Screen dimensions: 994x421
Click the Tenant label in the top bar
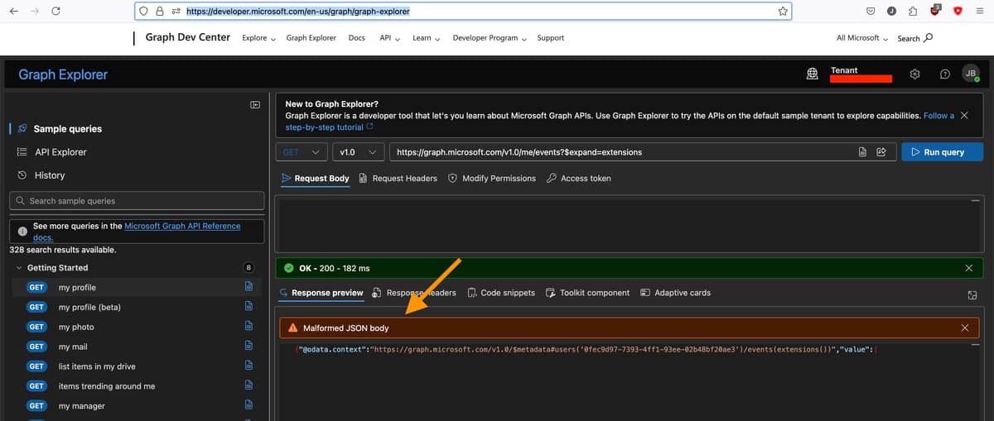844,70
